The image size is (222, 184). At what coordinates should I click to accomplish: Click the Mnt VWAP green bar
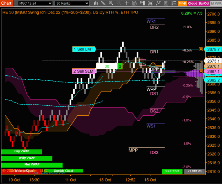tap(32, 165)
